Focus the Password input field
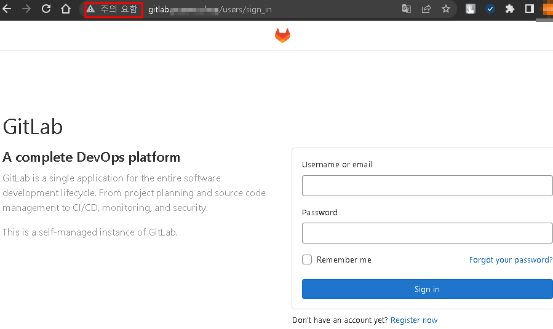Viewport: 553px width, 329px height. [x=427, y=233]
